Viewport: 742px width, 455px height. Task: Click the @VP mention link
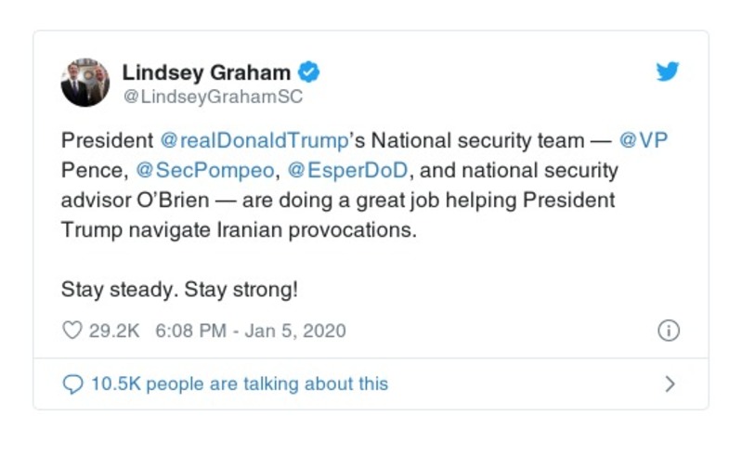click(644, 141)
